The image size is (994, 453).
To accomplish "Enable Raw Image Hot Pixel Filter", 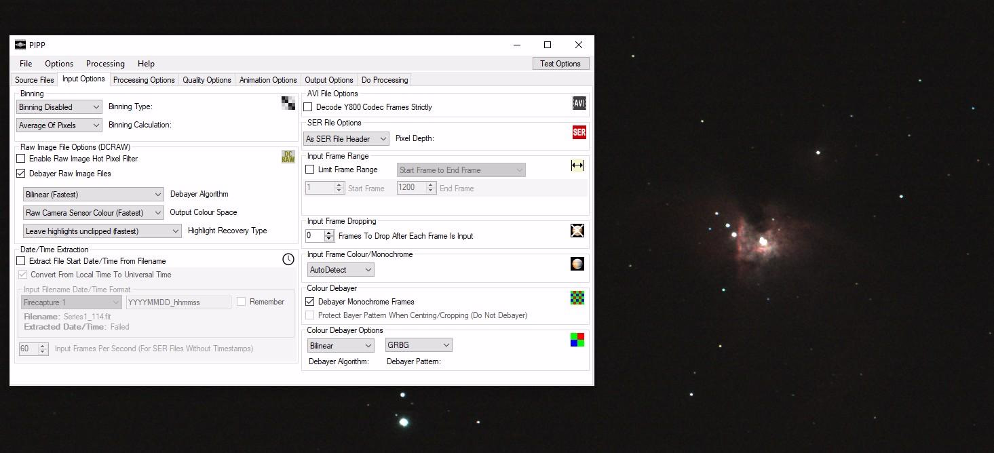I will (21, 159).
